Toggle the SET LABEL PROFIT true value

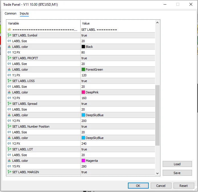tap(118, 58)
